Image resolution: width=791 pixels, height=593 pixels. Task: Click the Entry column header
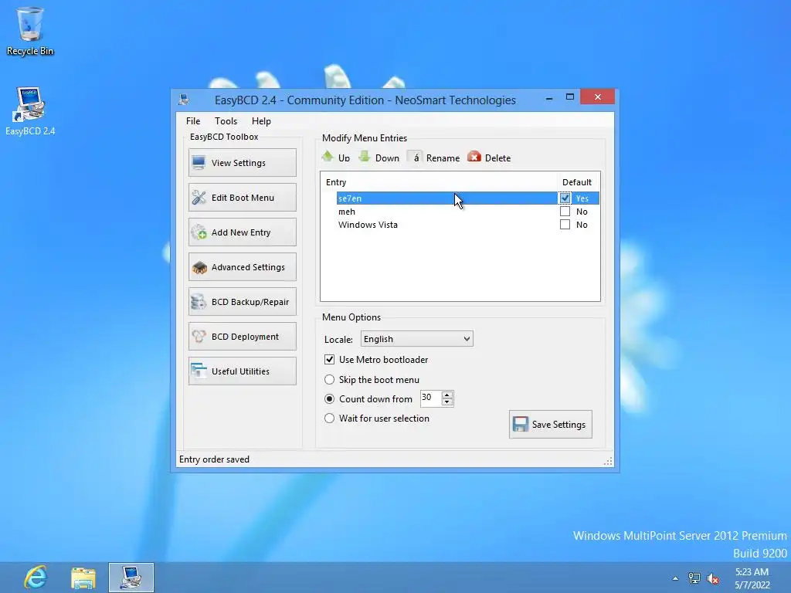[x=439, y=182]
